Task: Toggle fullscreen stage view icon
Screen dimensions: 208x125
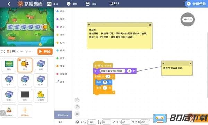Action: click(x=3, y=51)
